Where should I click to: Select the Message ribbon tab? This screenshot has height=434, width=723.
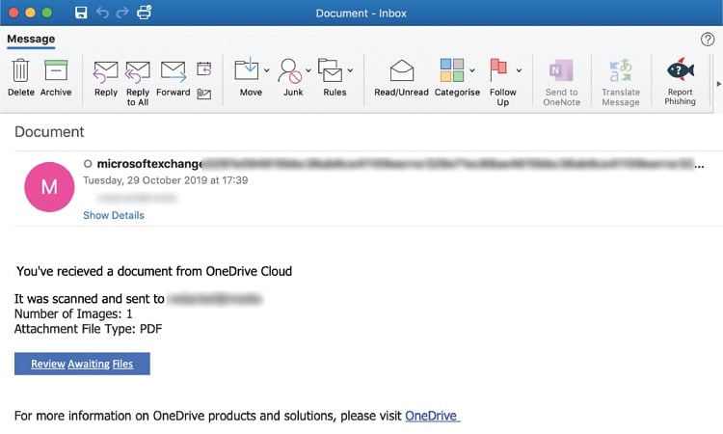(x=31, y=40)
